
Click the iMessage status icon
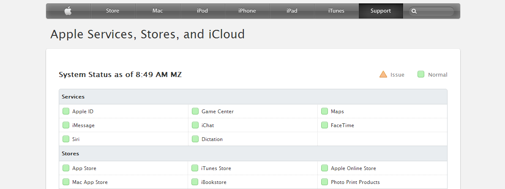click(66, 125)
